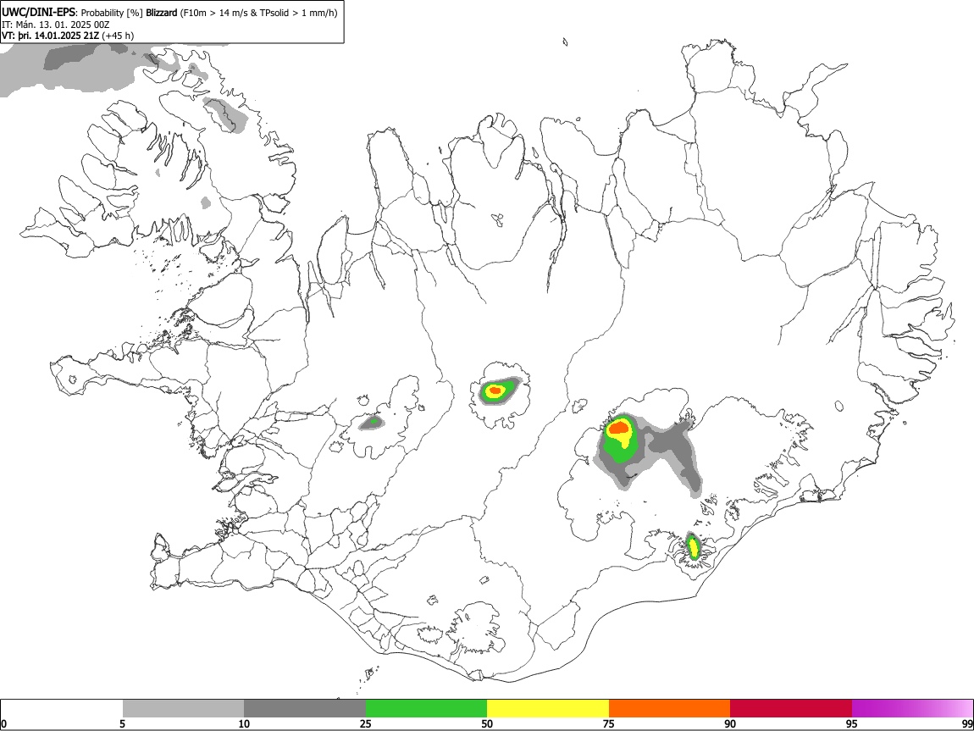Click the light gray 5–10% legend swatch
974x731 pixels.
tap(183, 709)
